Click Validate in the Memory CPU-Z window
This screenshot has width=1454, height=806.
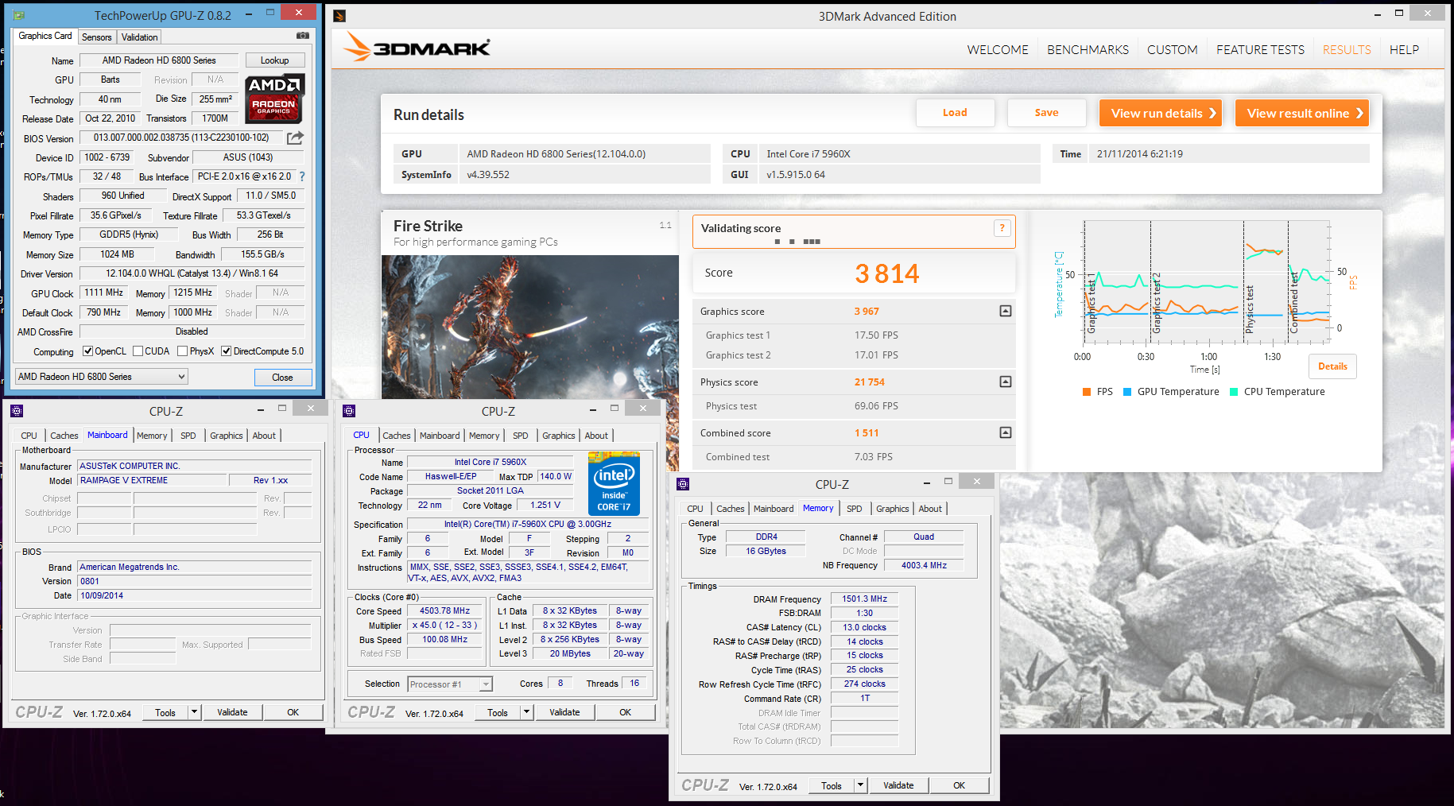coord(898,785)
